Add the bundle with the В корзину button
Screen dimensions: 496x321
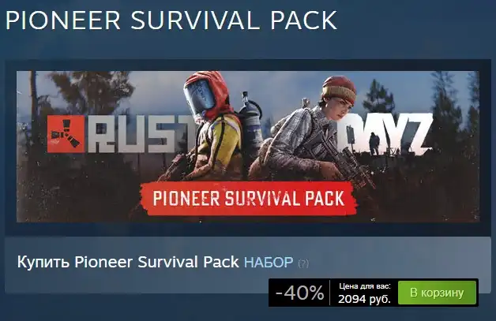437,293
